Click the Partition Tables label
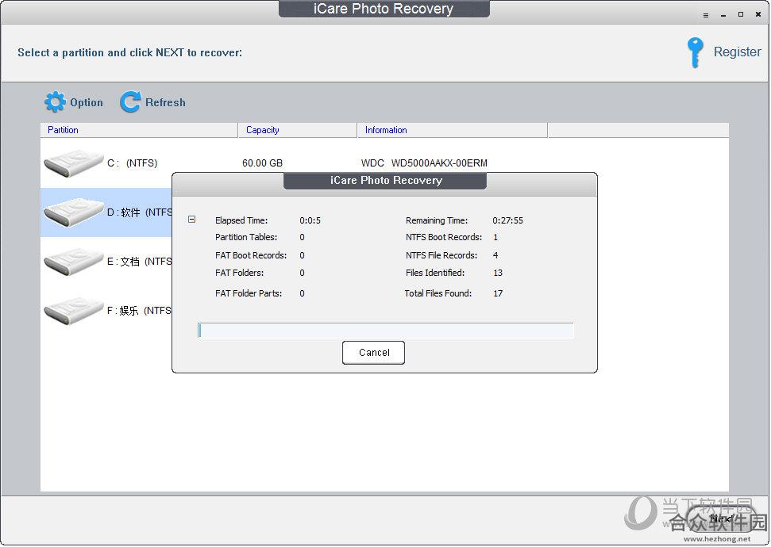This screenshot has width=771, height=547. 246,237
